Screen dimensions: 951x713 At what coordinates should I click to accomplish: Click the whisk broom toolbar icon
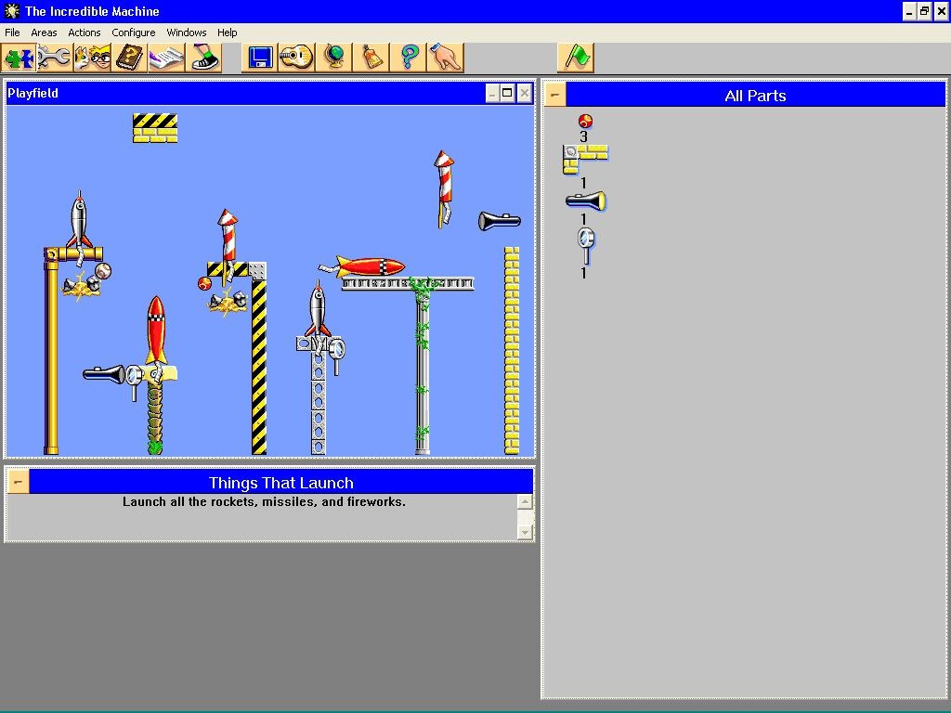click(371, 58)
